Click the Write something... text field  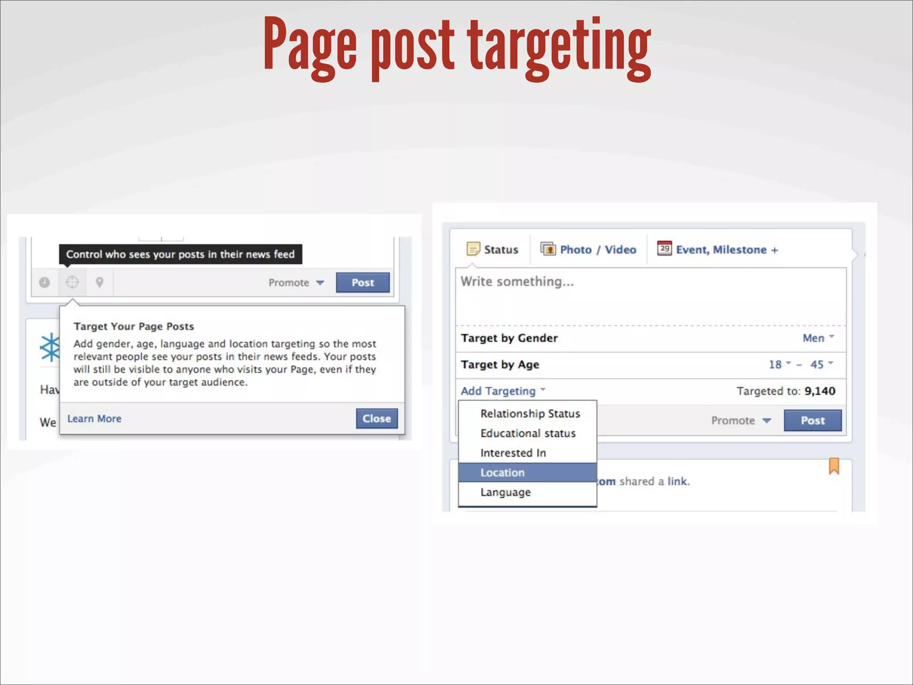click(650, 297)
